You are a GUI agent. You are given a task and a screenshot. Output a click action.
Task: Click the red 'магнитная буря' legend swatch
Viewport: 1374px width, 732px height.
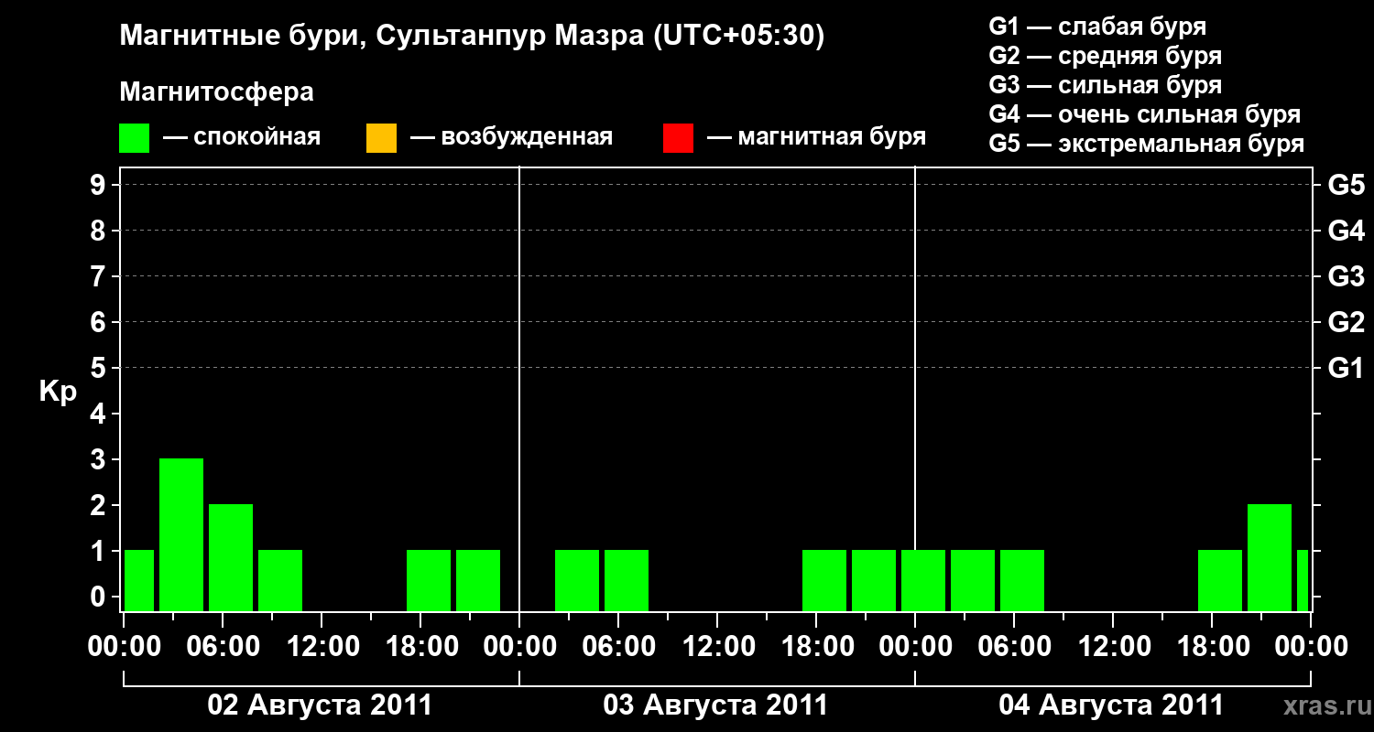(679, 138)
